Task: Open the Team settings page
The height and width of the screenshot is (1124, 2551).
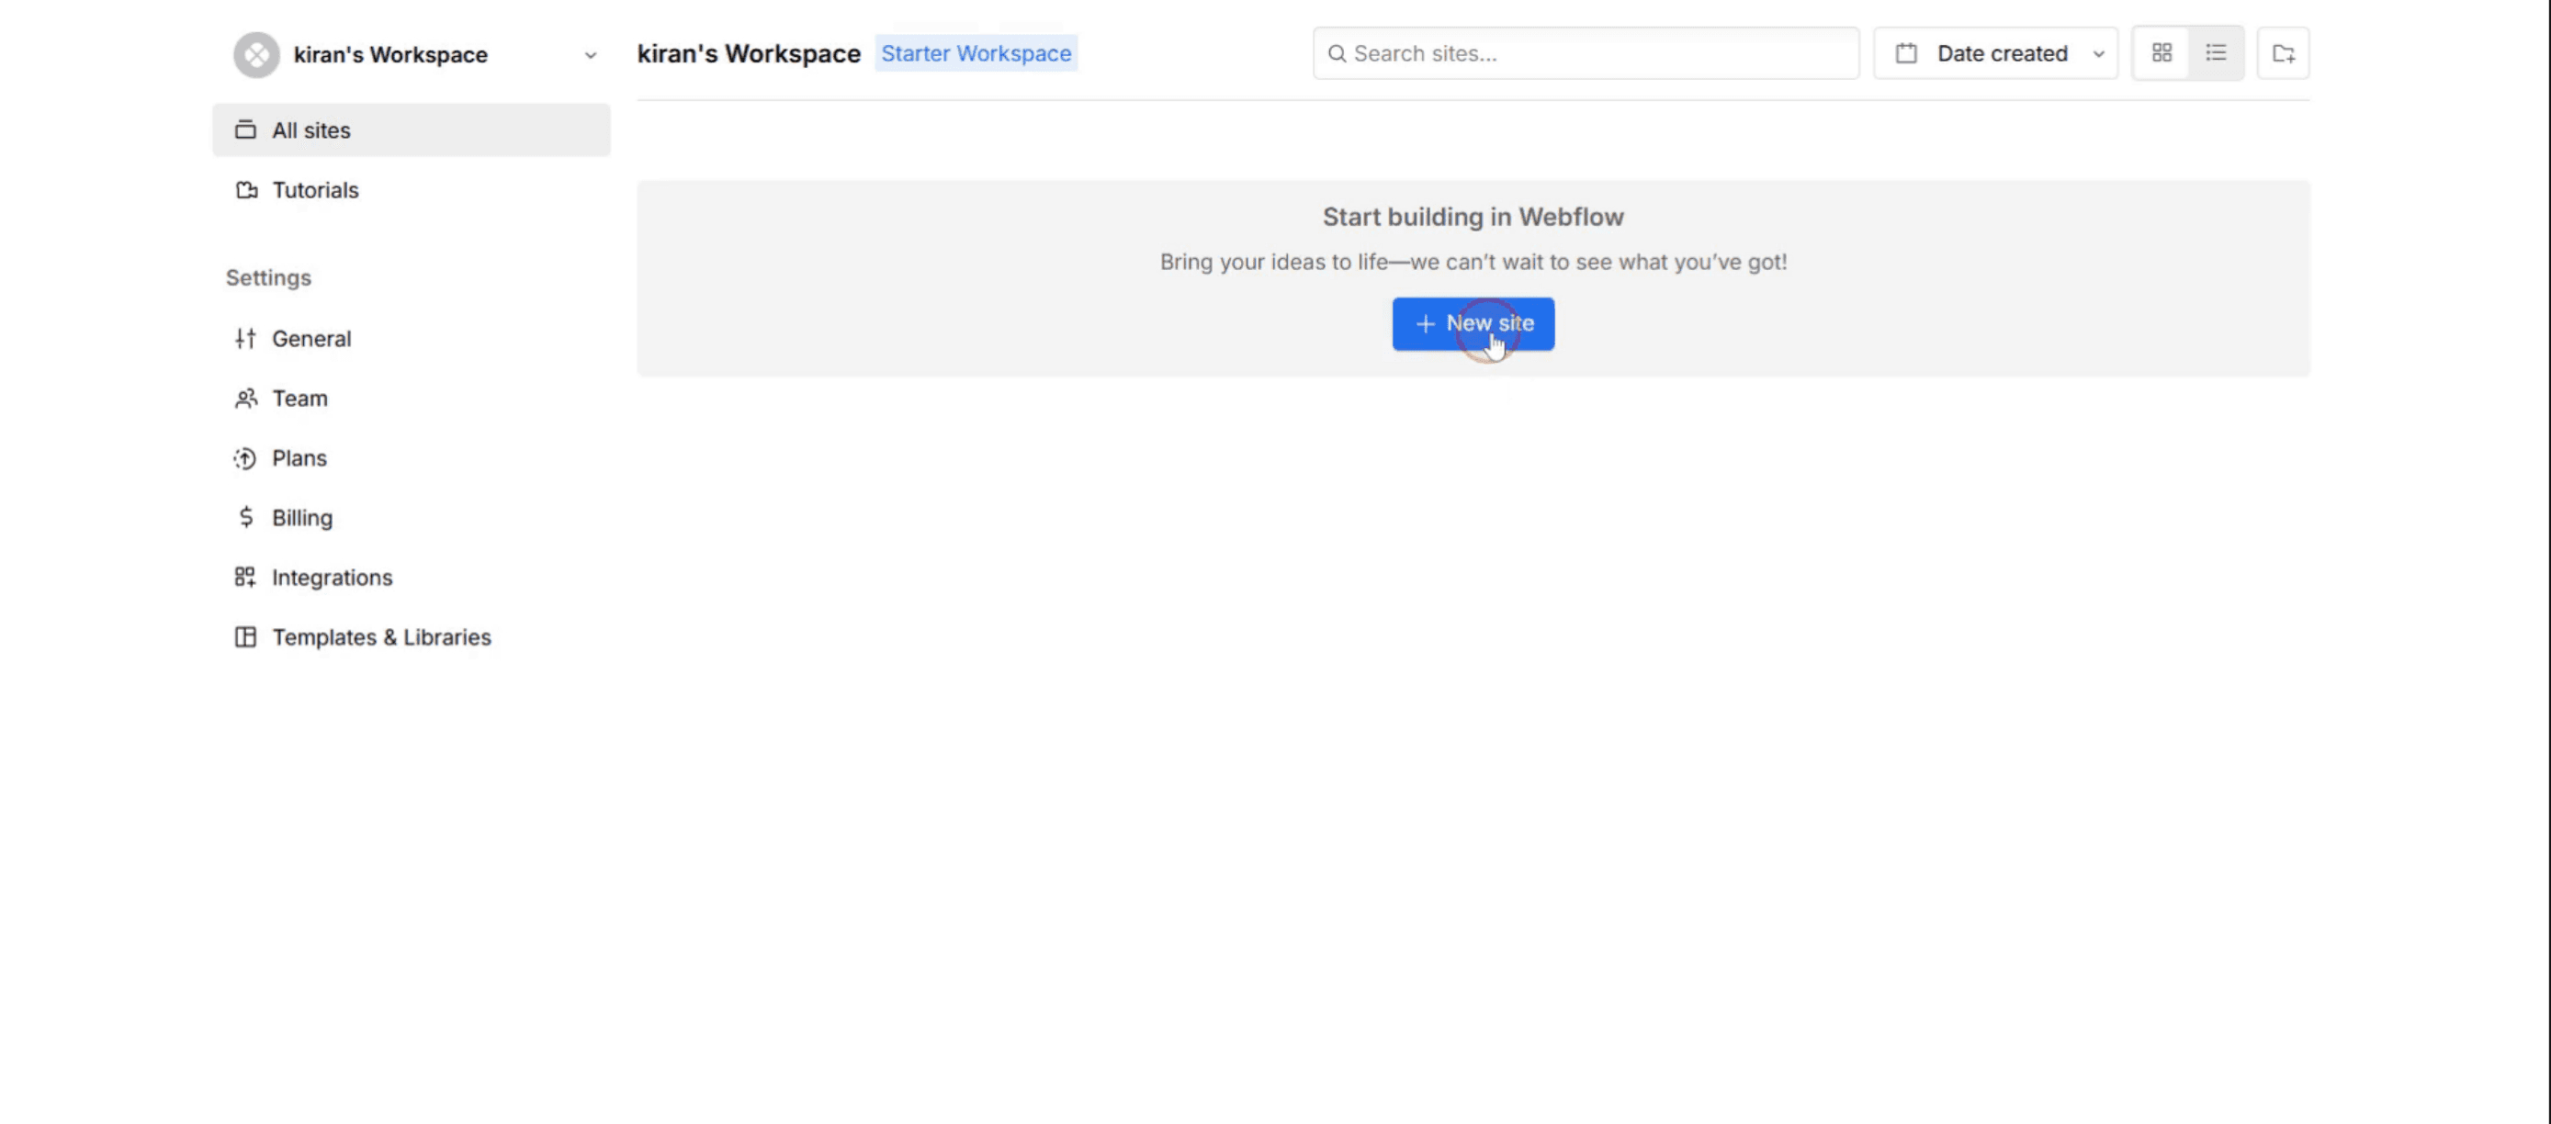Action: point(299,399)
